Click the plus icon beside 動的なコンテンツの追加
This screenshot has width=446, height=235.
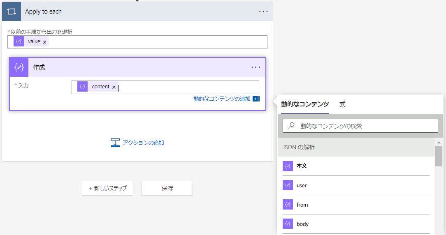[x=256, y=99]
